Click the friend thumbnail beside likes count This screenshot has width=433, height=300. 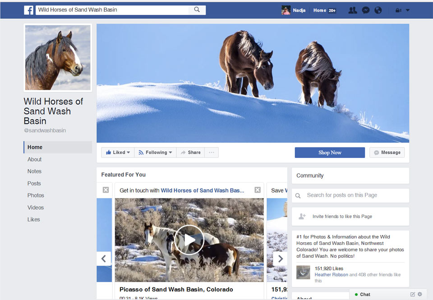(x=303, y=272)
